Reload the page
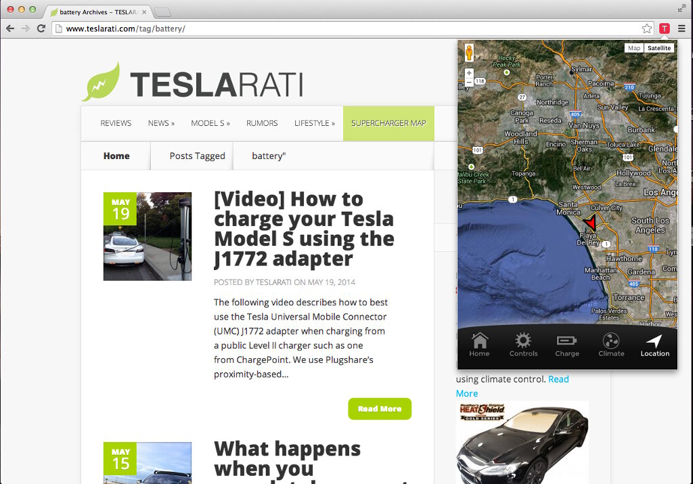The width and height of the screenshot is (693, 484). 41,28
